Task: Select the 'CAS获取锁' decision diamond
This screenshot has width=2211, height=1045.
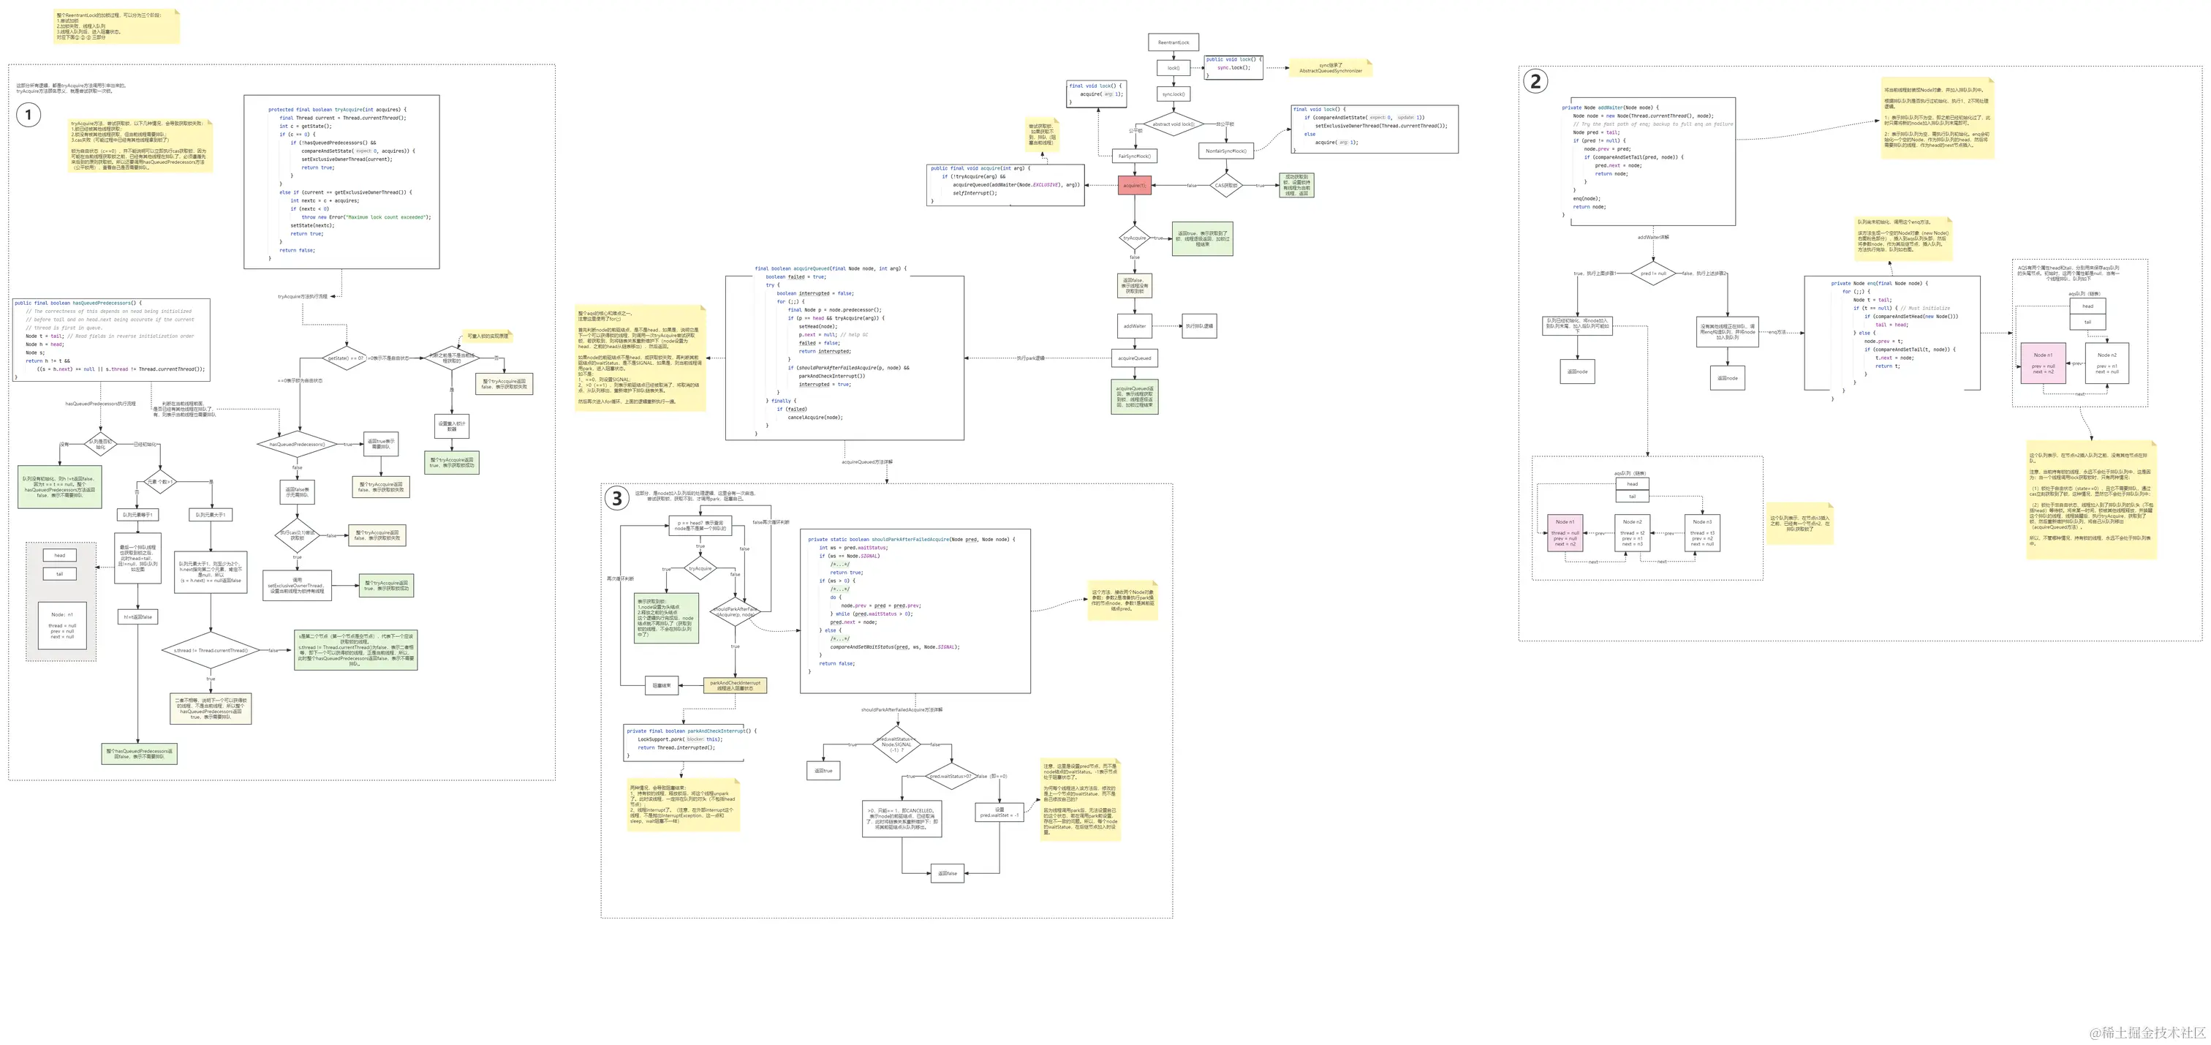Action: coord(1225,186)
